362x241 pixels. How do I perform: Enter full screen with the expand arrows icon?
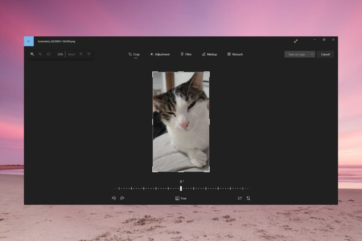pyautogui.click(x=296, y=41)
